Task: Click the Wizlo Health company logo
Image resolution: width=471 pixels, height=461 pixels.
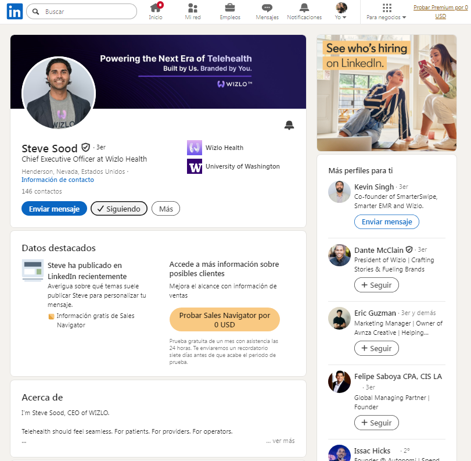Action: click(x=195, y=148)
